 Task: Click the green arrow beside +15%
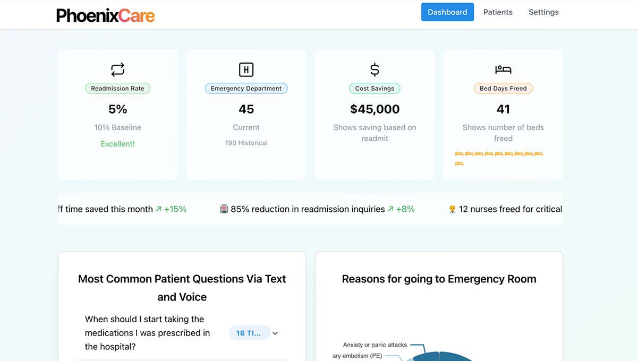coord(158,209)
